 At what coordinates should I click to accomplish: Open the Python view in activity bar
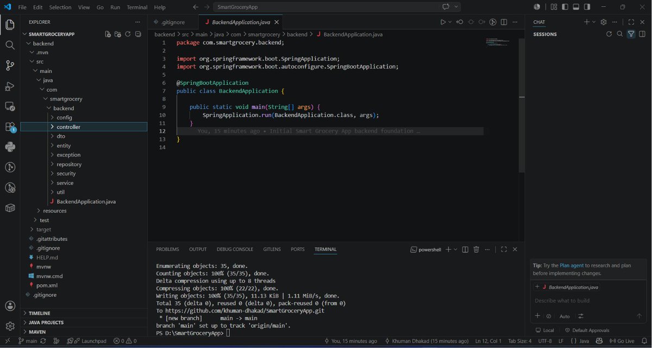tap(10, 147)
